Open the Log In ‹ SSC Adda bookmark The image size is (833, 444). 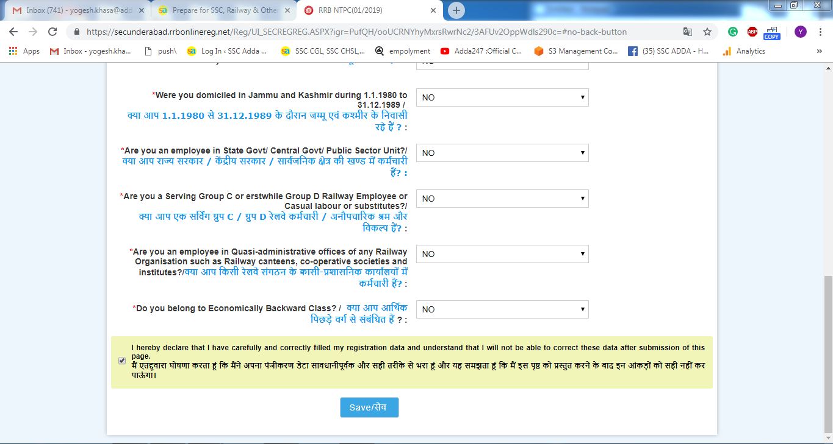pos(228,51)
